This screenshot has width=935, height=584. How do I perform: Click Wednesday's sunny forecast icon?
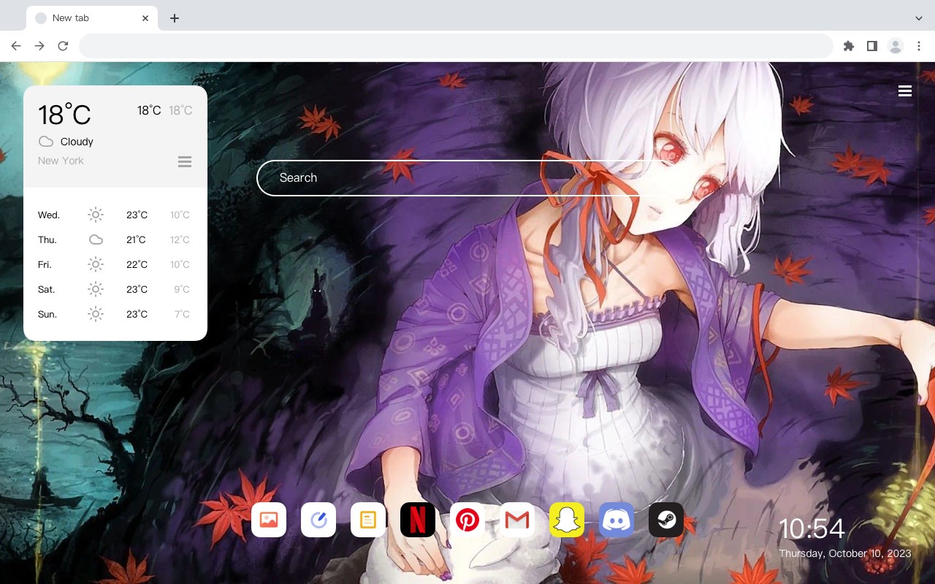pos(96,215)
